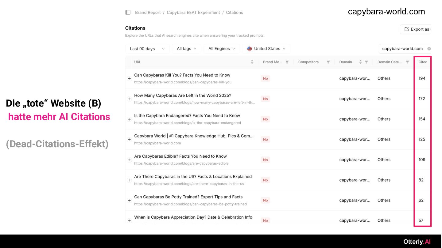
Task: Clear the capybara-world.com search filter
Action: [429, 49]
